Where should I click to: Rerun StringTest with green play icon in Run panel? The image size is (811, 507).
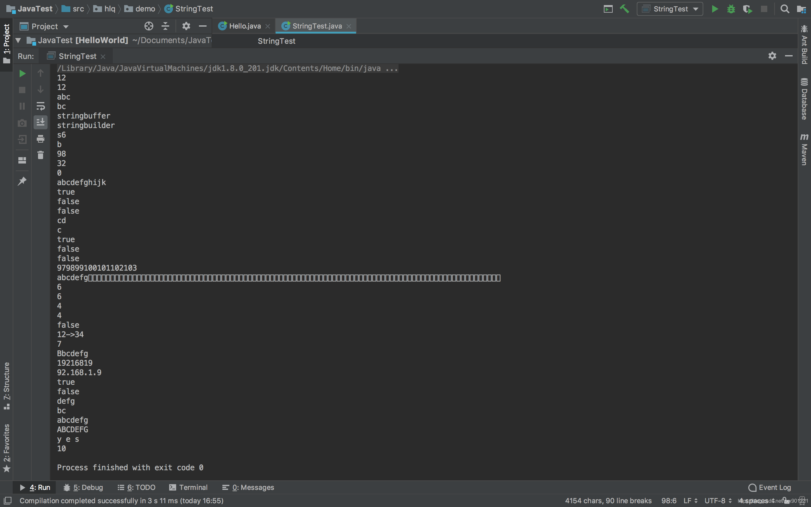(x=22, y=74)
